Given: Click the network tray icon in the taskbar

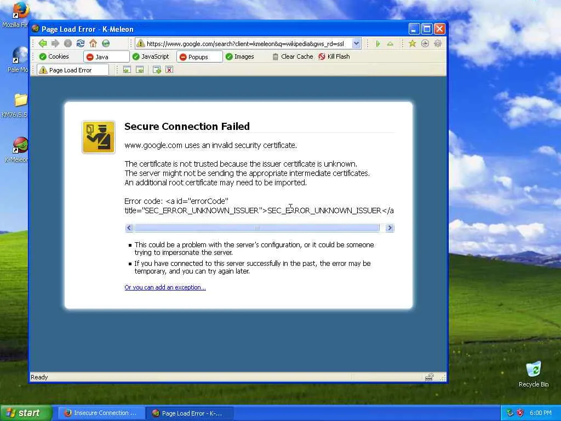Looking at the screenshot, I should coord(510,413).
